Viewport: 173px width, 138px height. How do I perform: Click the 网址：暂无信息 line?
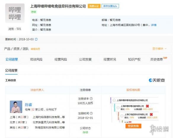click(41, 25)
